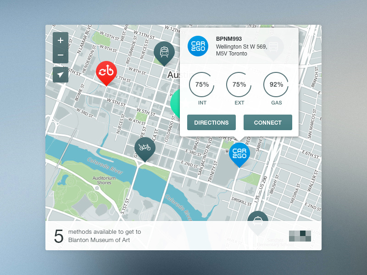
Task: Open the BPNM993 vehicle details header
Action: (228, 39)
